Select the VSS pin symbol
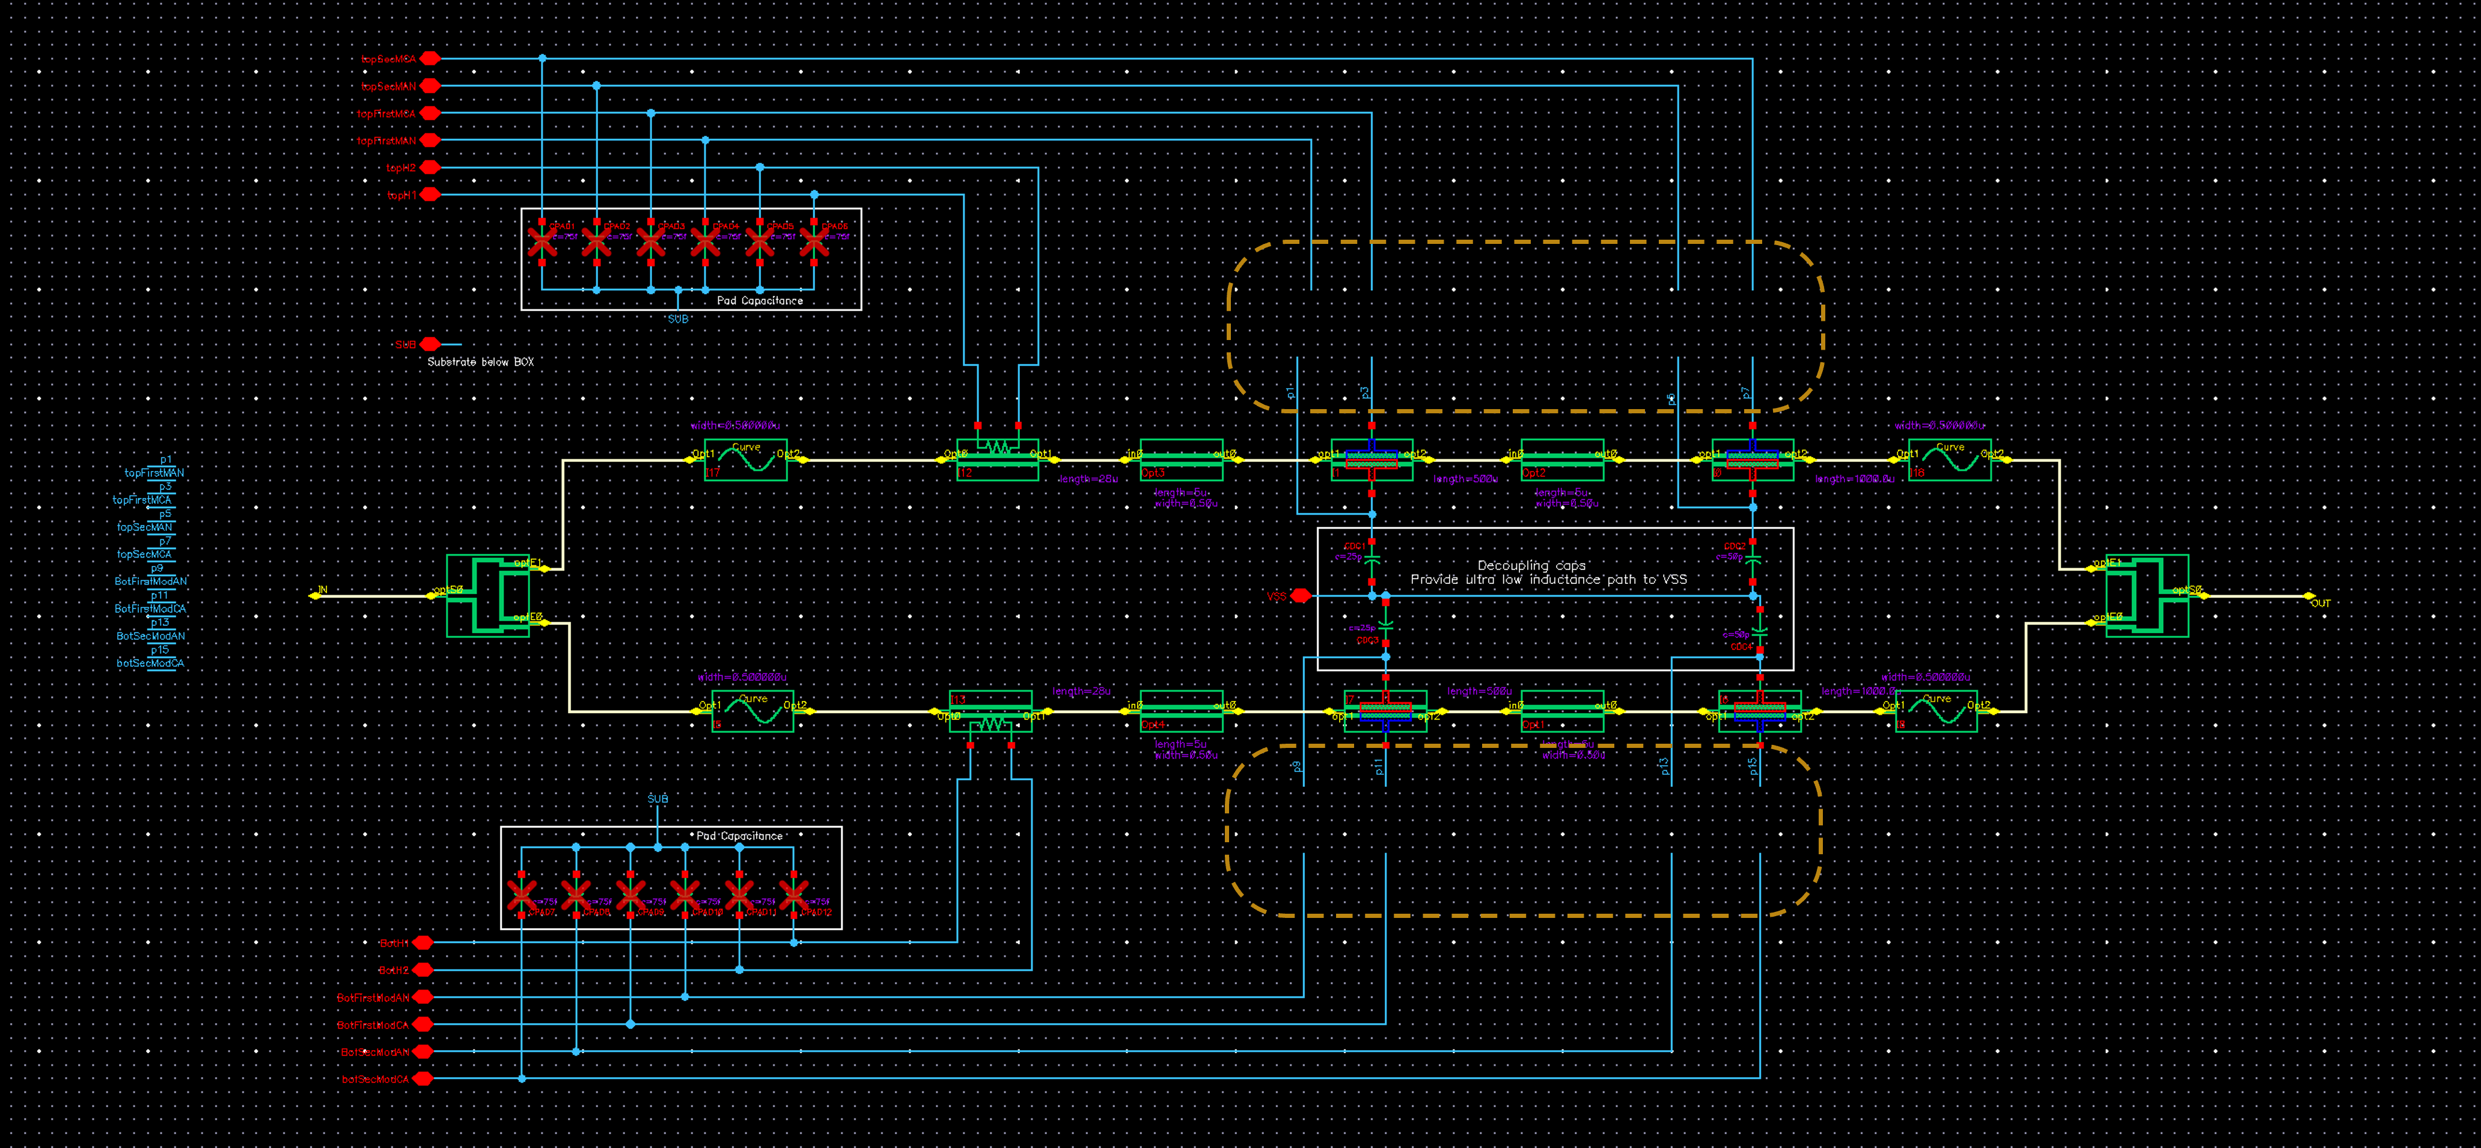The width and height of the screenshot is (2481, 1148). [1301, 596]
